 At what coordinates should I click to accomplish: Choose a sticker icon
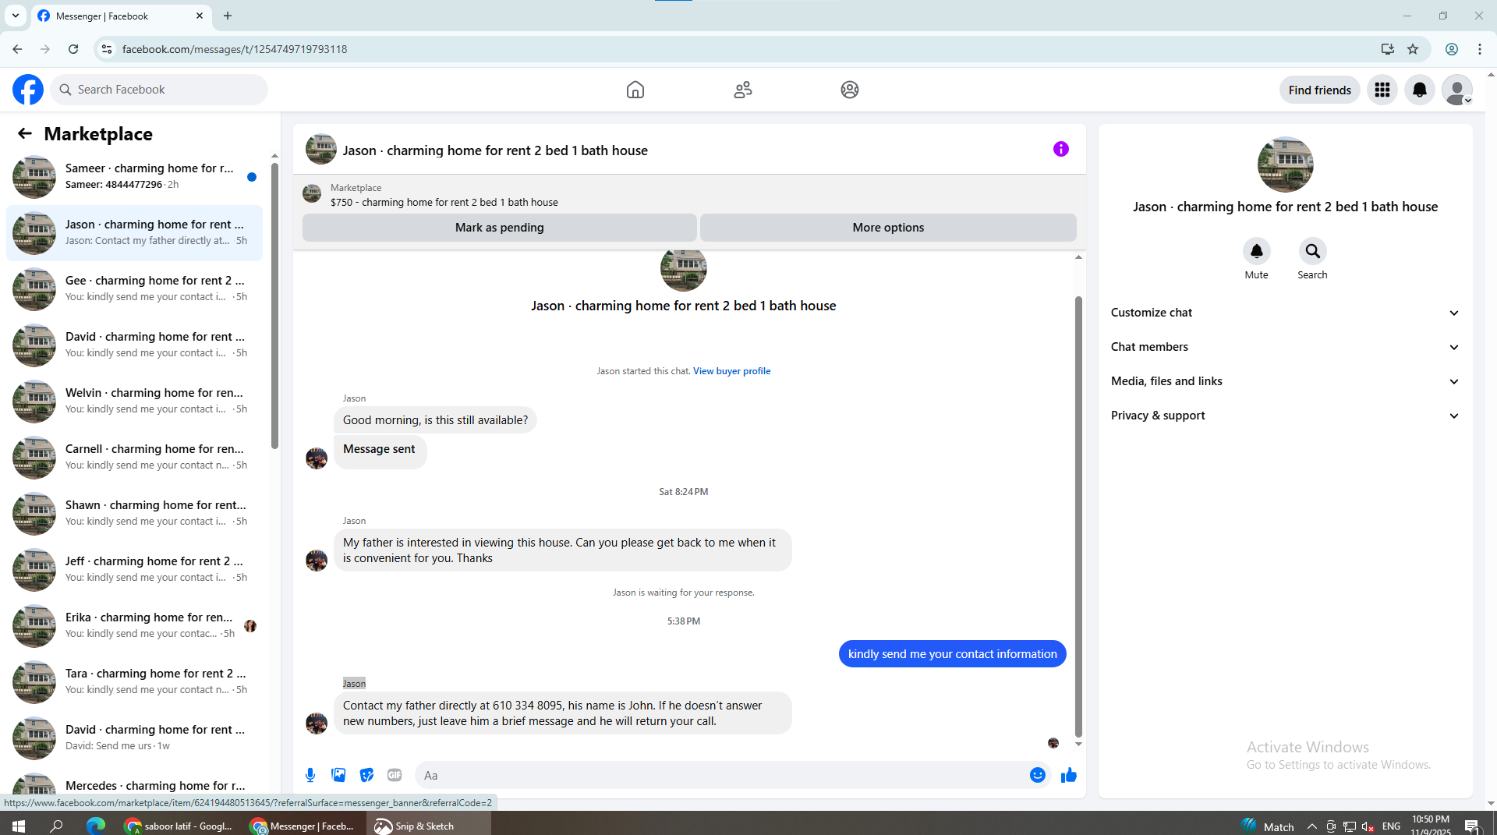click(366, 775)
